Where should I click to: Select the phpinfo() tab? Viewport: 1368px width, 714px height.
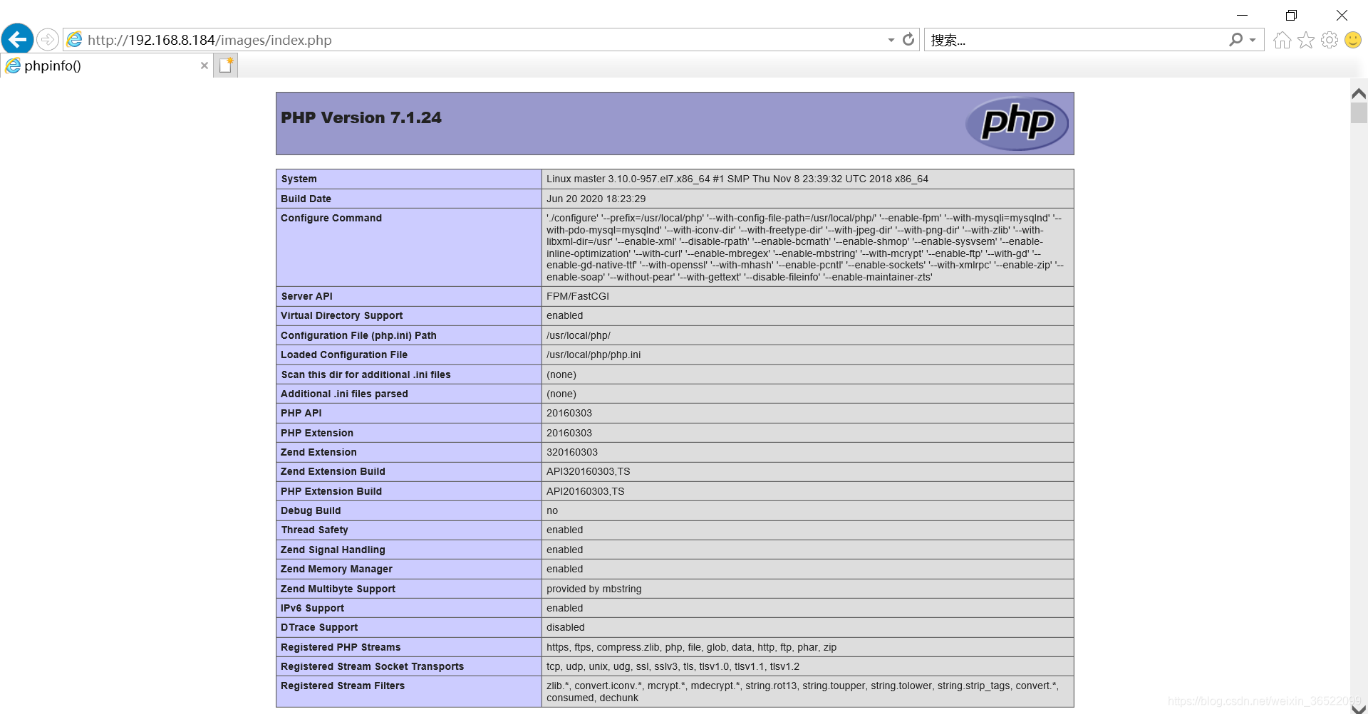pyautogui.click(x=107, y=65)
